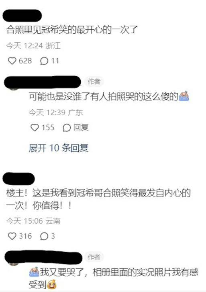Open the redacted username above the 楼主 comment

coord(18,179)
